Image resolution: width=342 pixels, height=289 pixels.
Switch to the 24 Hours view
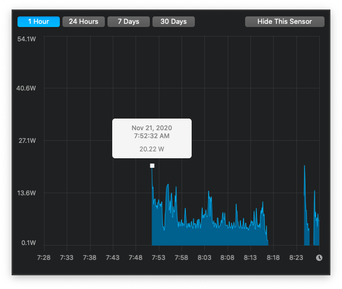(x=84, y=22)
